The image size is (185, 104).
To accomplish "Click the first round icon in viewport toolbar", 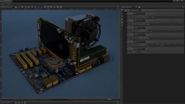I will [x=58, y=7].
